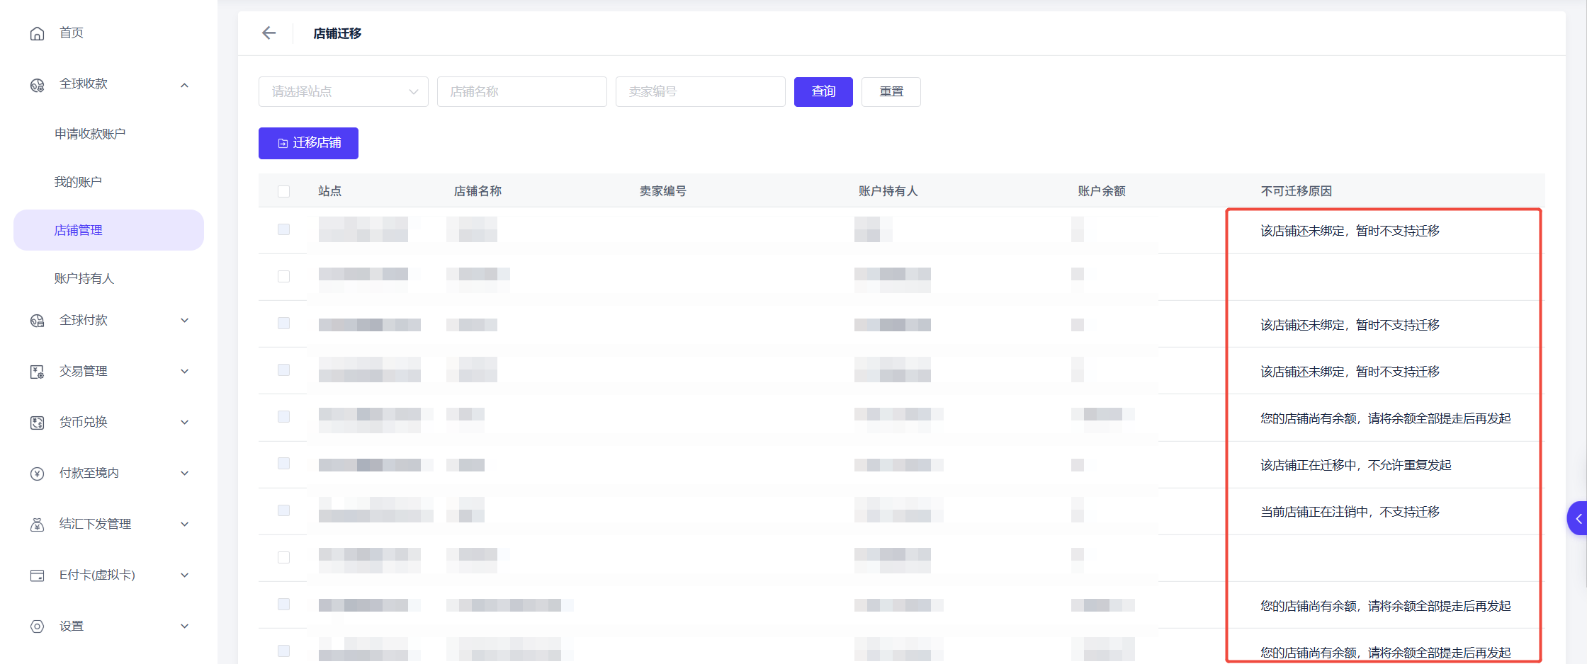Screen dimensions: 1587x664
Task: Click the 查询 search button
Action: [x=823, y=92]
